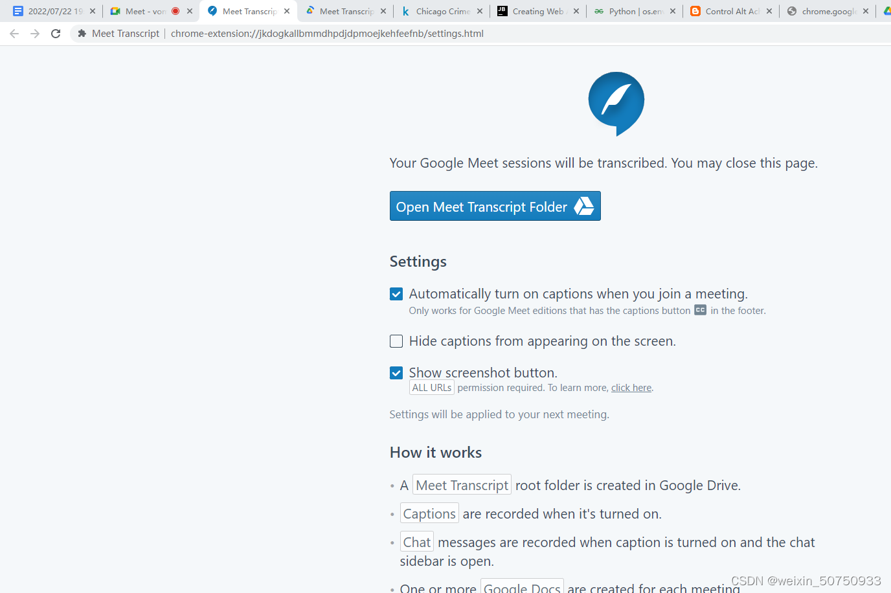Close the active Meet Transcript settings tab
Viewport: 891px width, 593px height.
[x=287, y=11]
